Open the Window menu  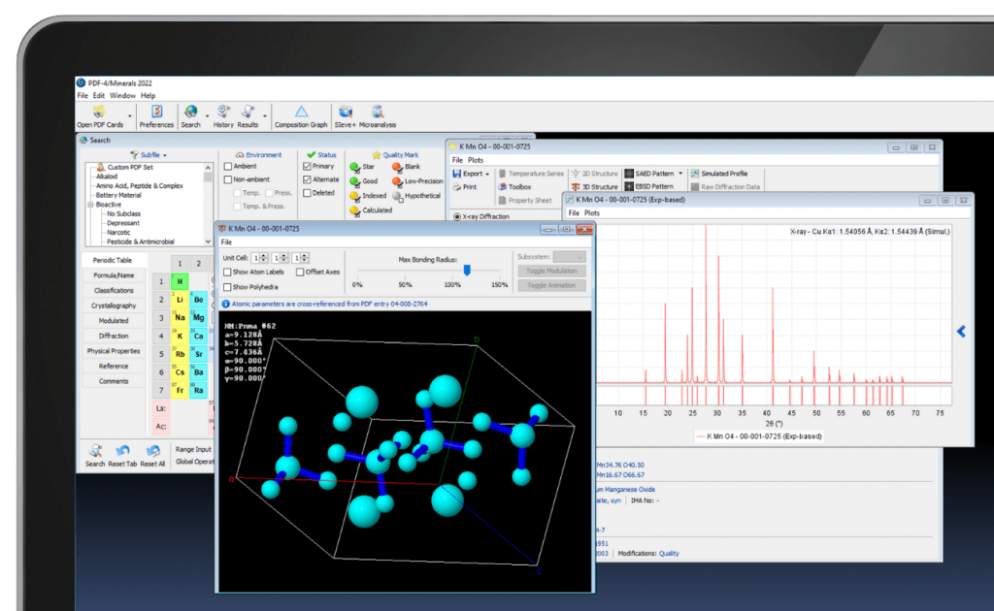[122, 96]
